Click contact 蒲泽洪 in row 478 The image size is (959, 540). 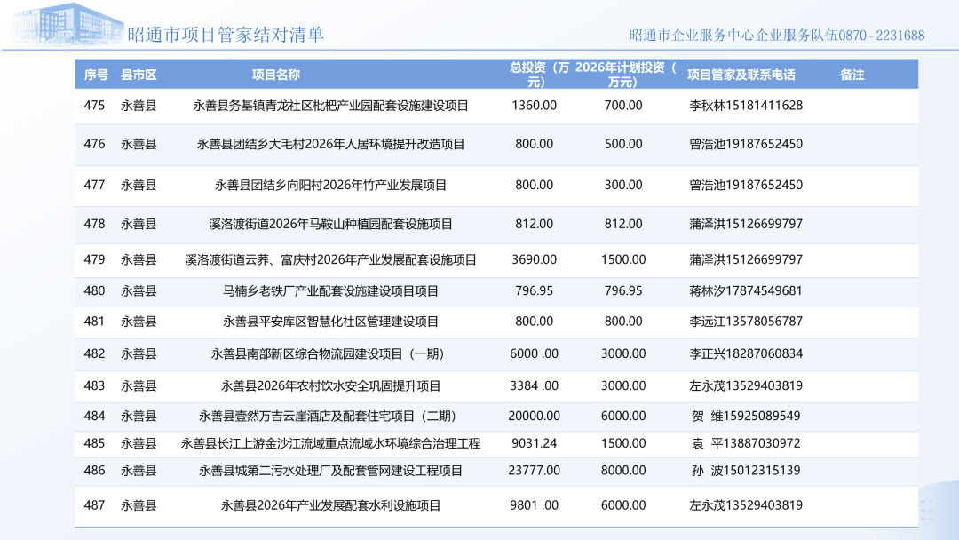click(x=746, y=225)
